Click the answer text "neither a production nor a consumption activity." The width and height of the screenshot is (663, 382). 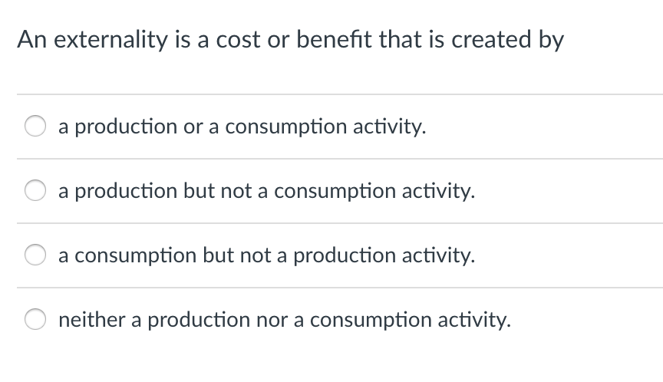click(x=285, y=320)
